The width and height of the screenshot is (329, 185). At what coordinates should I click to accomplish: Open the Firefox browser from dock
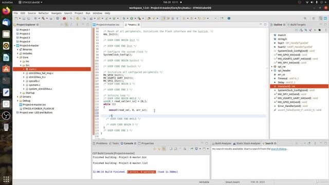point(6,11)
